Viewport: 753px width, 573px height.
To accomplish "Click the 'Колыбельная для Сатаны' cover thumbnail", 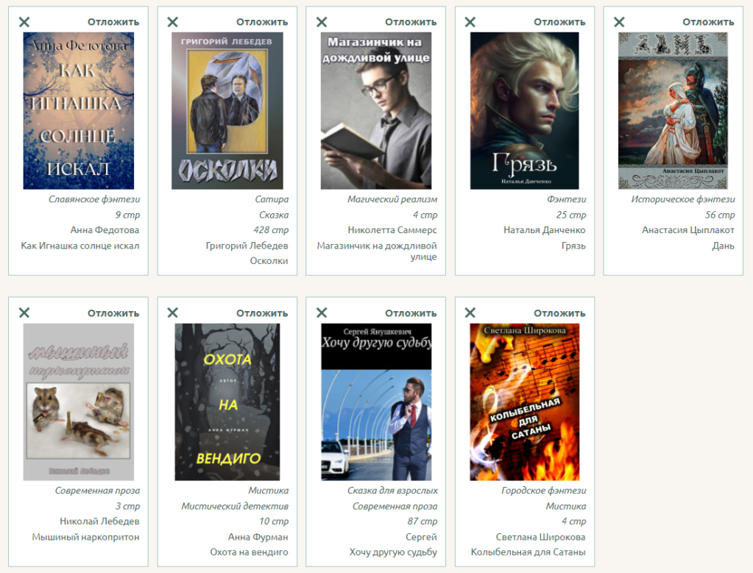I will [x=525, y=402].
